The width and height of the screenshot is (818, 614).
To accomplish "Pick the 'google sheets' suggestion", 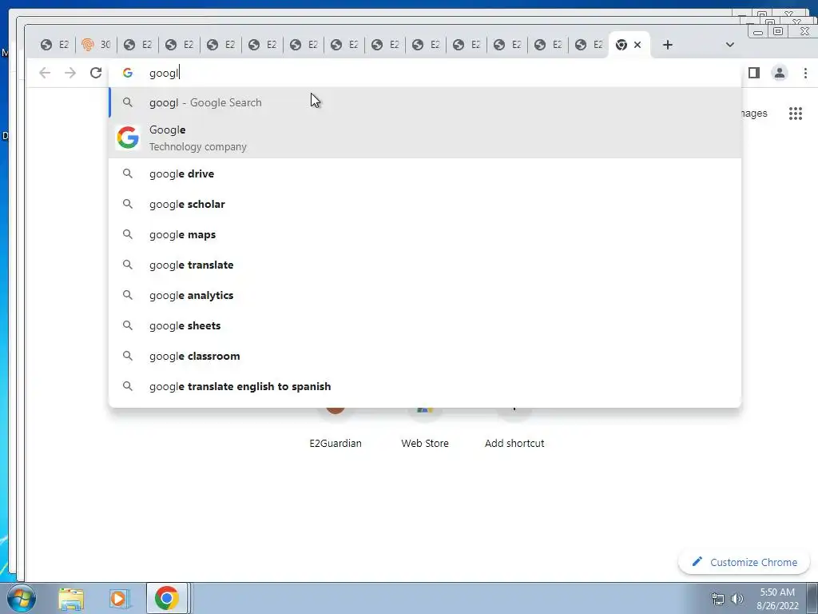I will pyautogui.click(x=425, y=325).
